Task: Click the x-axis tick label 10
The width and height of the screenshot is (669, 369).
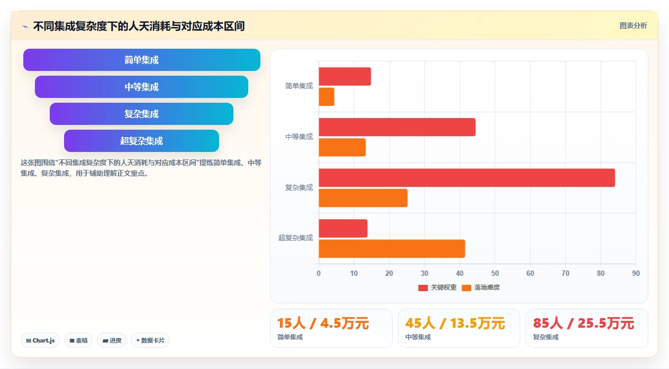Action: [354, 273]
